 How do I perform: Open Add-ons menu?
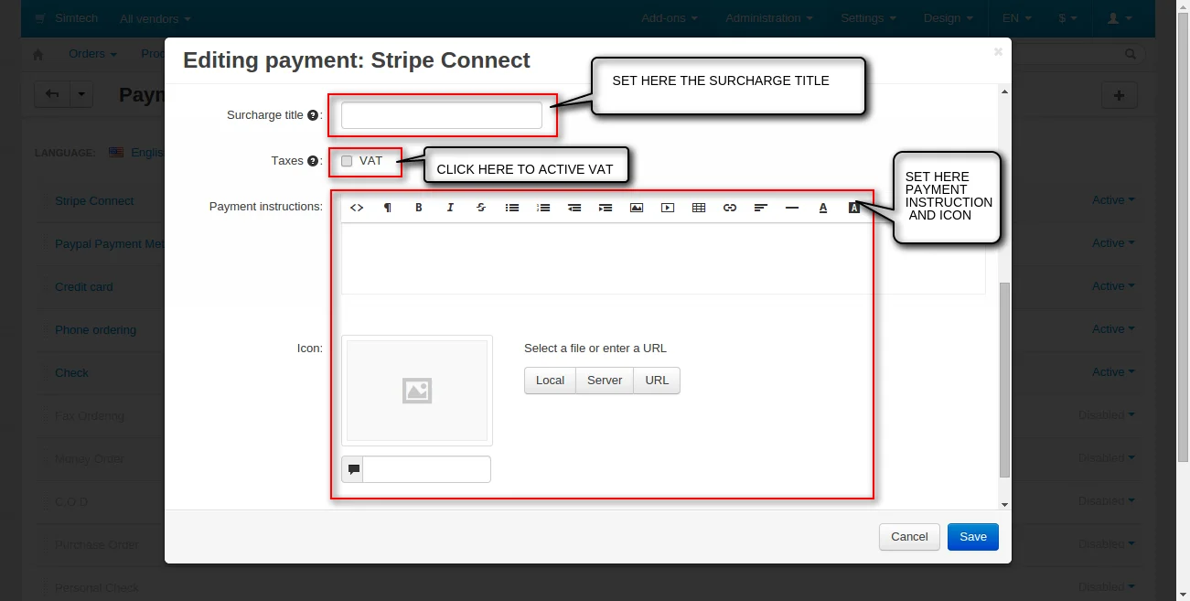(x=670, y=18)
